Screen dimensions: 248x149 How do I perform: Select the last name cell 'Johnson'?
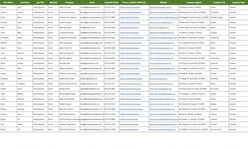coord(25,12)
